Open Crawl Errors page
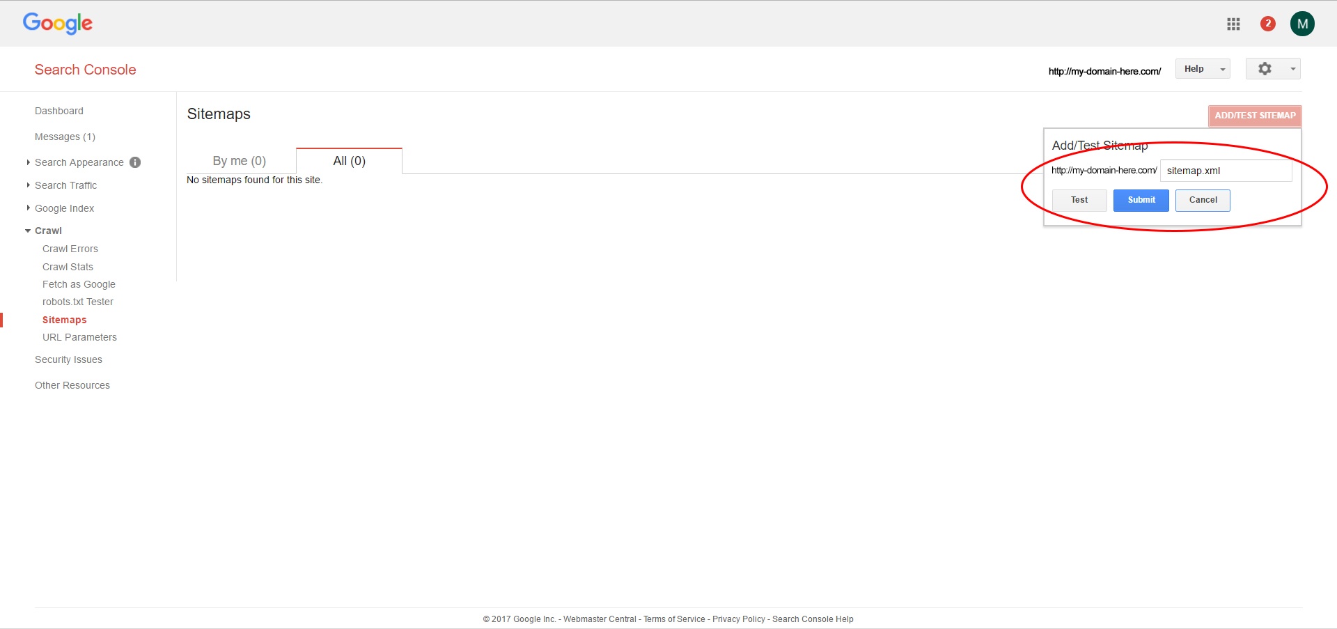This screenshot has width=1337, height=629. click(70, 249)
